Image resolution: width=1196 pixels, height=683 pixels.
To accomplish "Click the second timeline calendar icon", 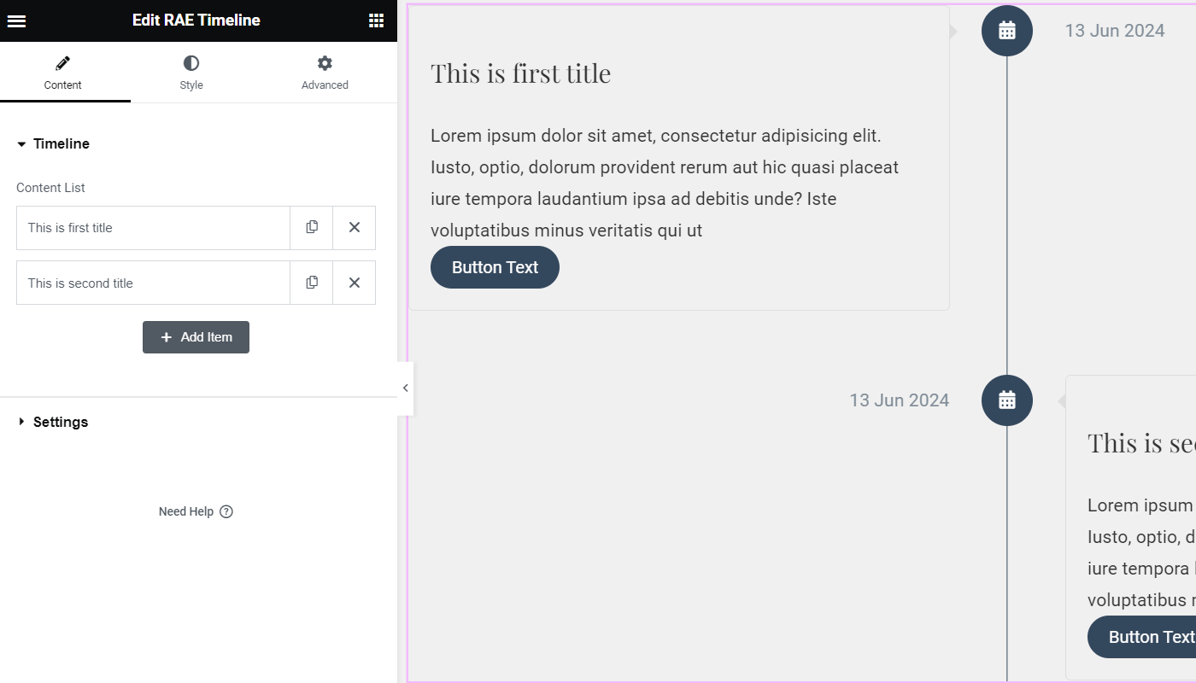I will coord(1007,400).
